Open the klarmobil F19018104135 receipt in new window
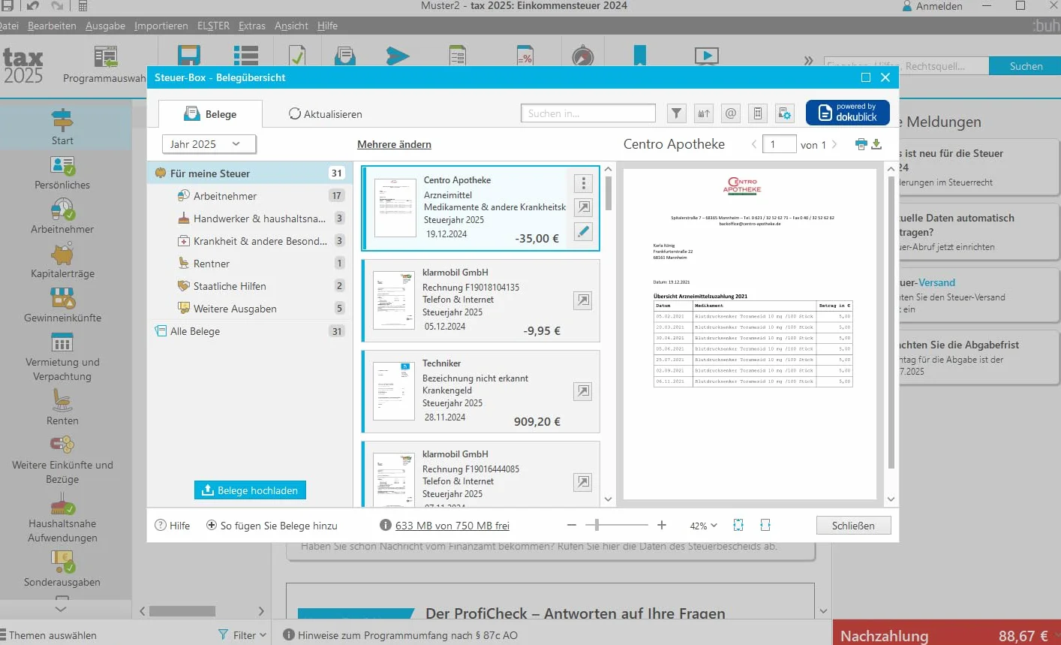1061x645 pixels. (582, 300)
